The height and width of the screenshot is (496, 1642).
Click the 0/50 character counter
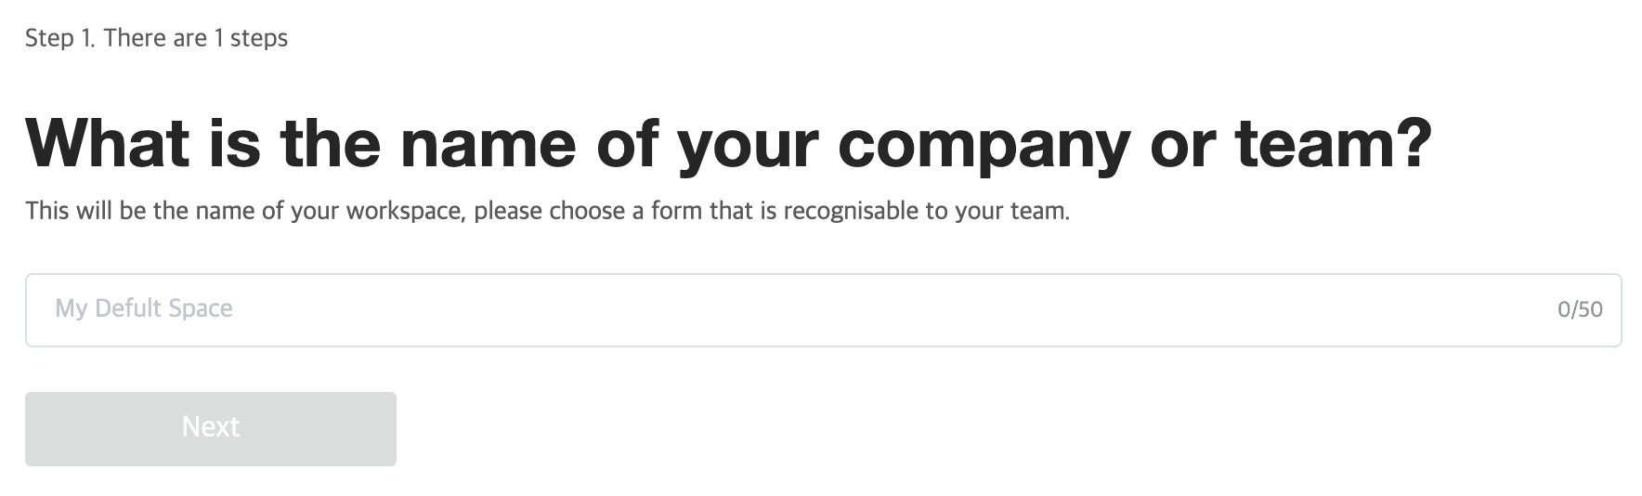point(1579,310)
